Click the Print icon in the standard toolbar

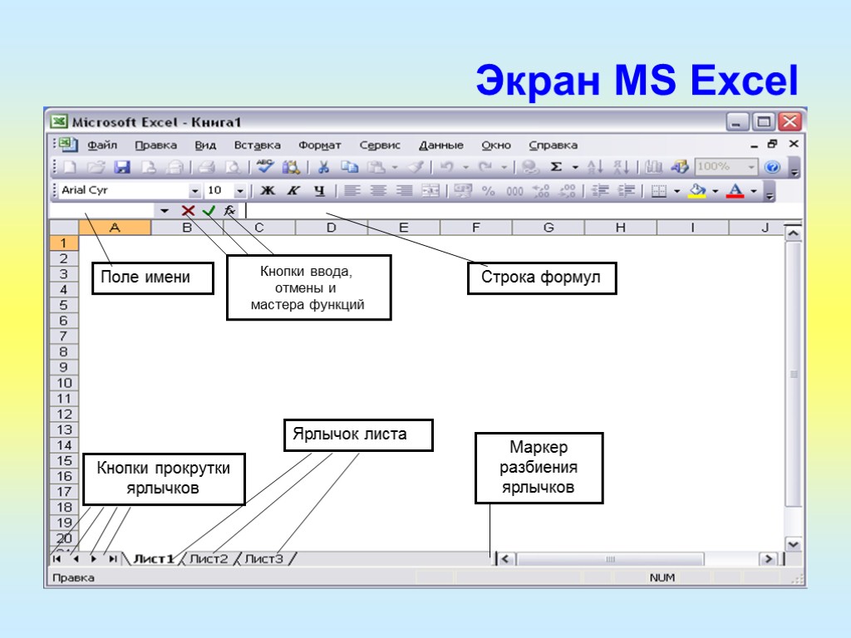click(x=206, y=167)
